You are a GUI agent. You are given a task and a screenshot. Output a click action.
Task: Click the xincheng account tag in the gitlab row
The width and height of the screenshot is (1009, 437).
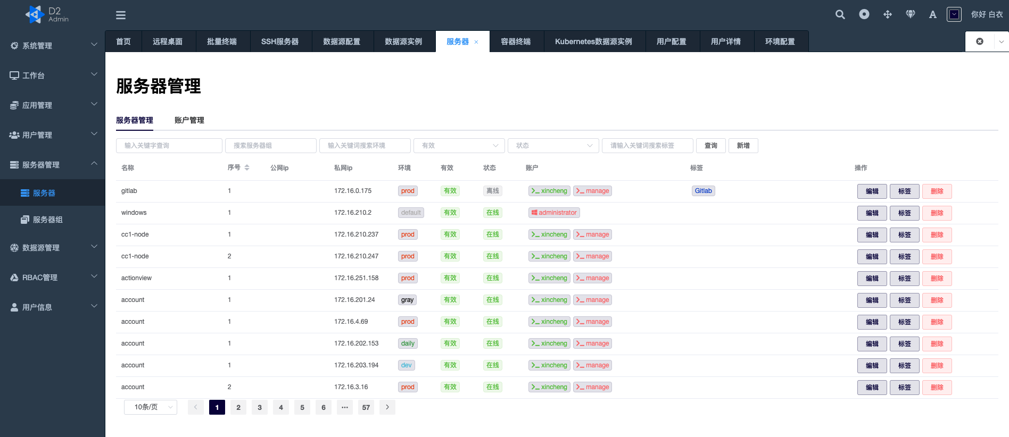[x=549, y=191]
